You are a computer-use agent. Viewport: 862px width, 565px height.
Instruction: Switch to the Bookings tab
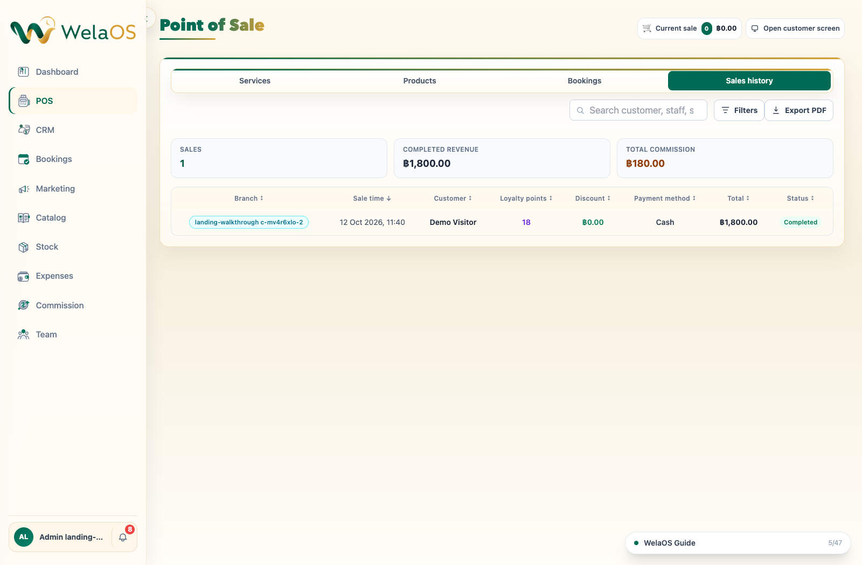point(585,81)
